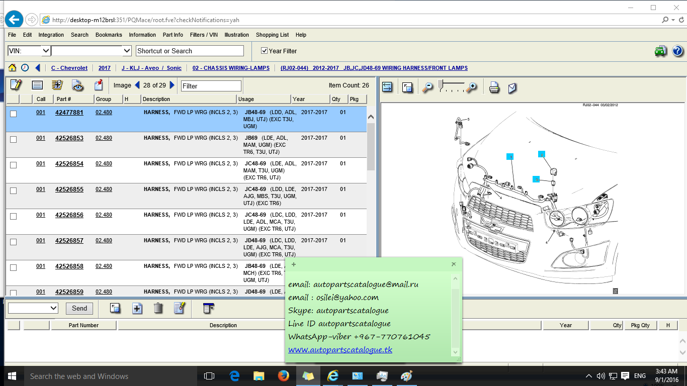Screen dimensions: 687x386
Task: Click the Windows Start button
Action: tap(12, 376)
